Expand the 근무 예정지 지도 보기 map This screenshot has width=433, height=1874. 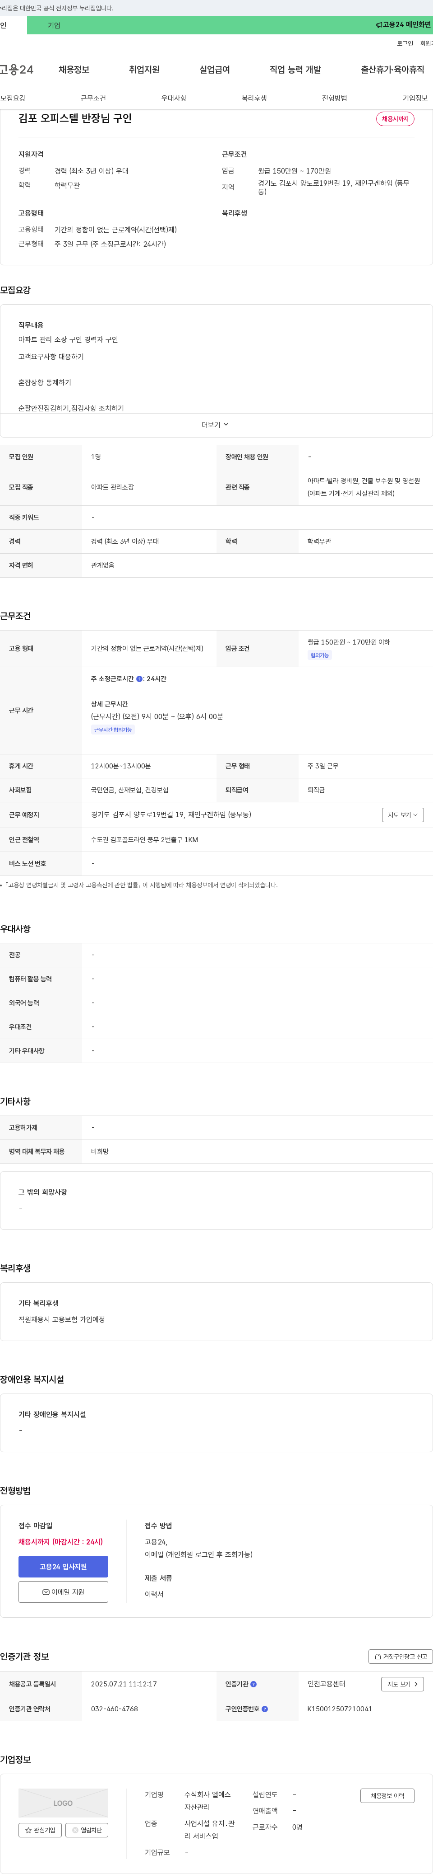402,815
